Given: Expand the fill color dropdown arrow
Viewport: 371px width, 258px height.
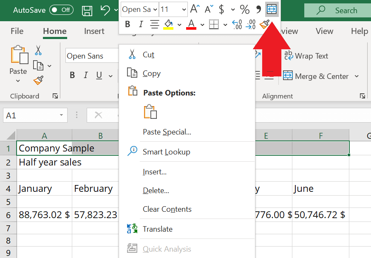Looking at the screenshot, I should pyautogui.click(x=179, y=24).
